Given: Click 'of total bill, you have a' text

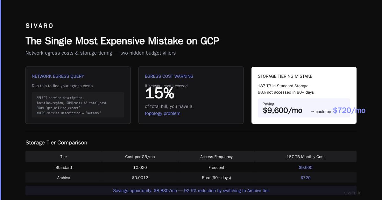Looking at the screenshot, I should pyautogui.click(x=168, y=106).
